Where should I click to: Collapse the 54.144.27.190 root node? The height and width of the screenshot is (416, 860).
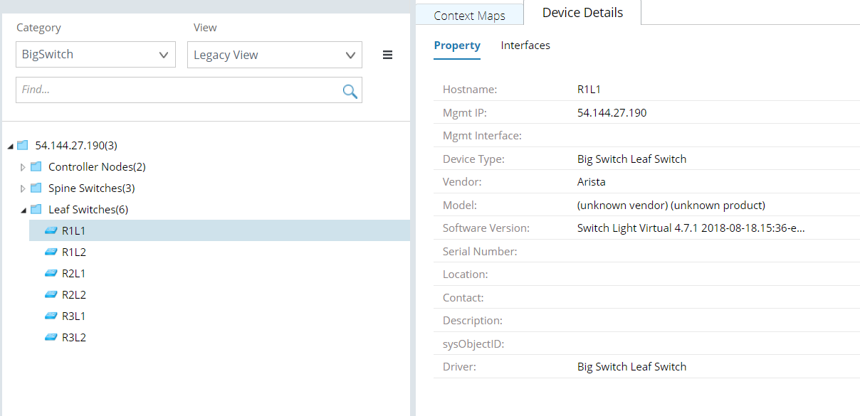(x=10, y=146)
